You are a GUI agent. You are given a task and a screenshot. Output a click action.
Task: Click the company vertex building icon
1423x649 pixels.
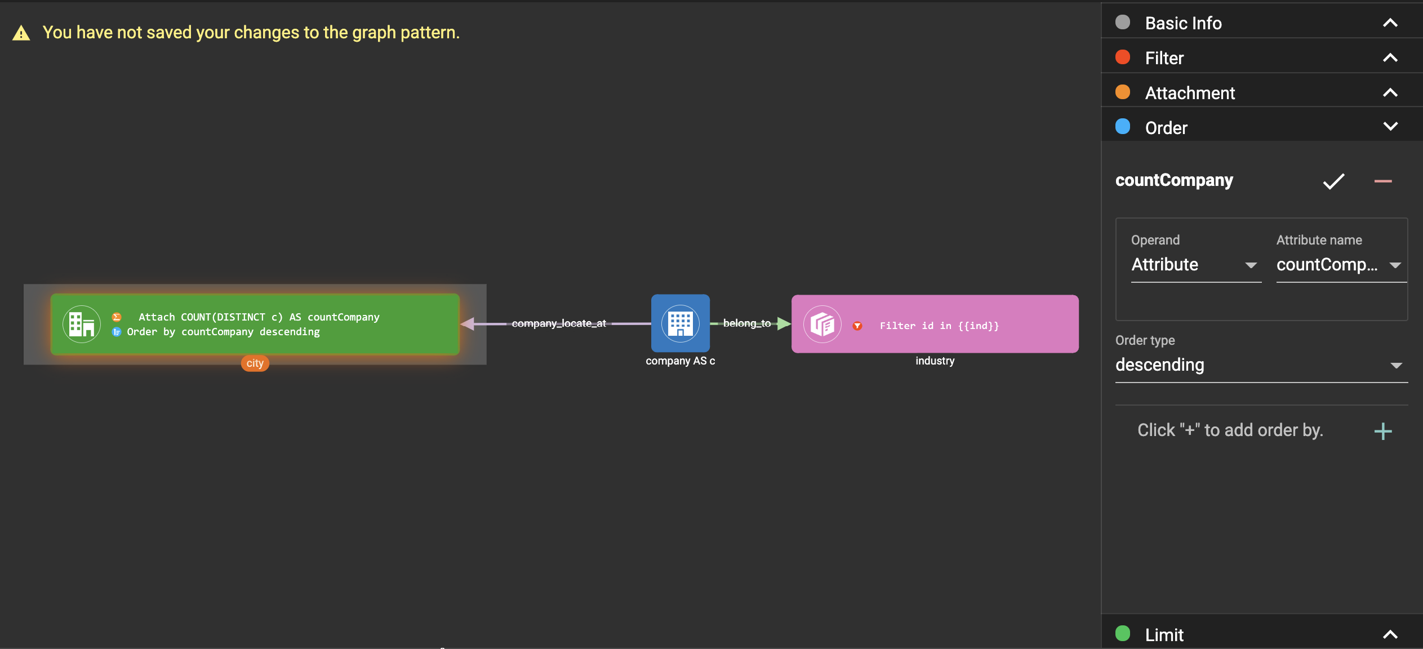(x=680, y=323)
